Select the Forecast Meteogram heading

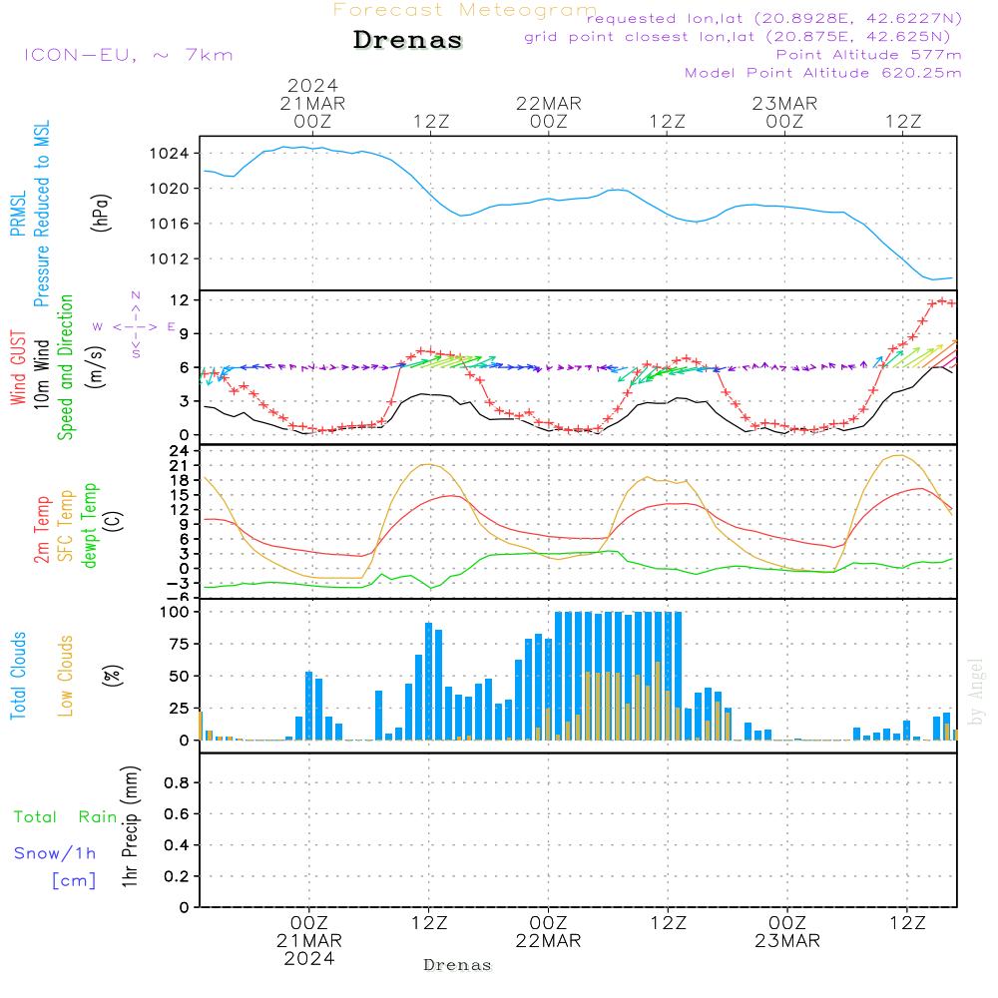click(464, 10)
